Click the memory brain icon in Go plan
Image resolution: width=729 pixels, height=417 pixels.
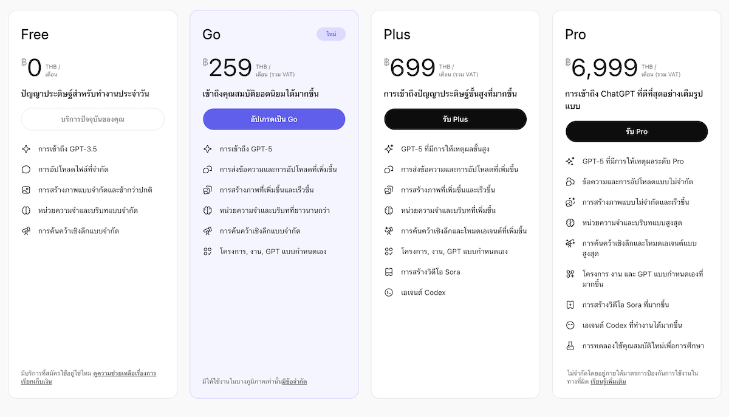click(208, 210)
